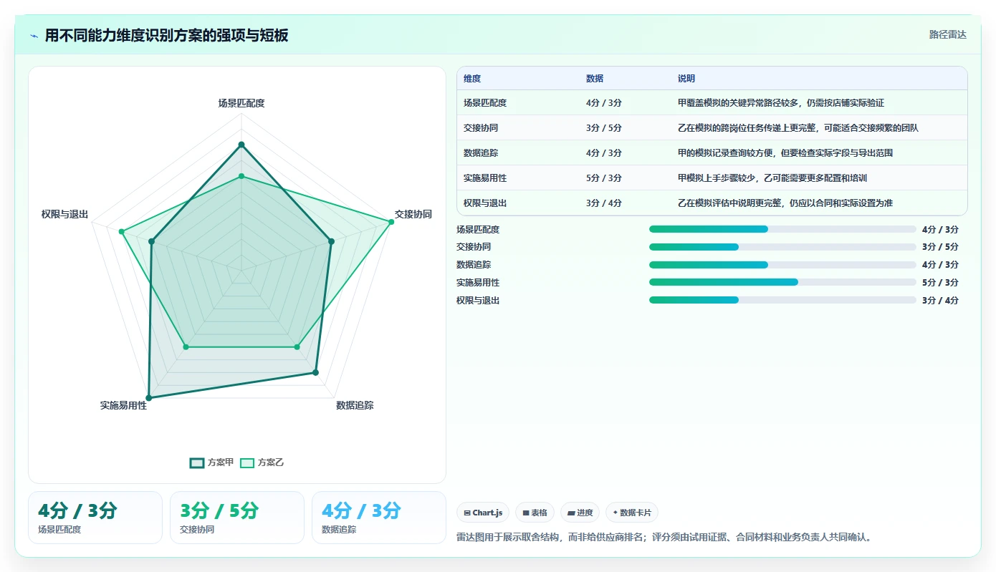Toggle the 方案甲 legend item

tap(211, 462)
